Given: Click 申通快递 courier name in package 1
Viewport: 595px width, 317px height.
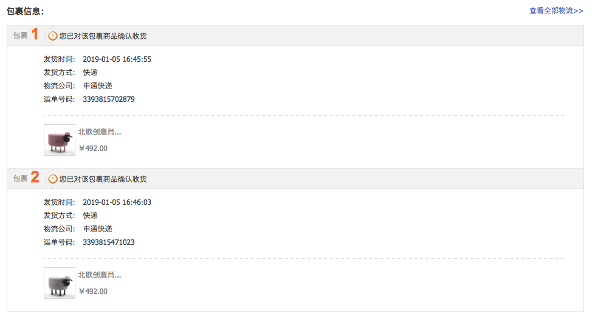Looking at the screenshot, I should (x=98, y=86).
